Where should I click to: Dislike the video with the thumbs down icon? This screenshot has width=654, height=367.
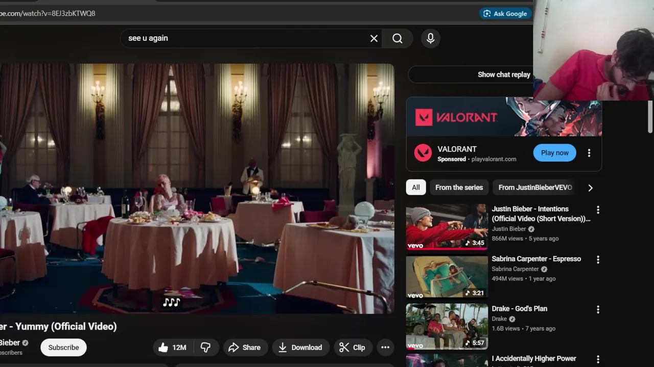coord(205,348)
